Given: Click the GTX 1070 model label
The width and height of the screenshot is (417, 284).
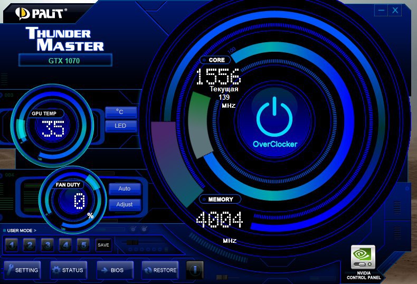Looking at the screenshot, I should [x=65, y=61].
